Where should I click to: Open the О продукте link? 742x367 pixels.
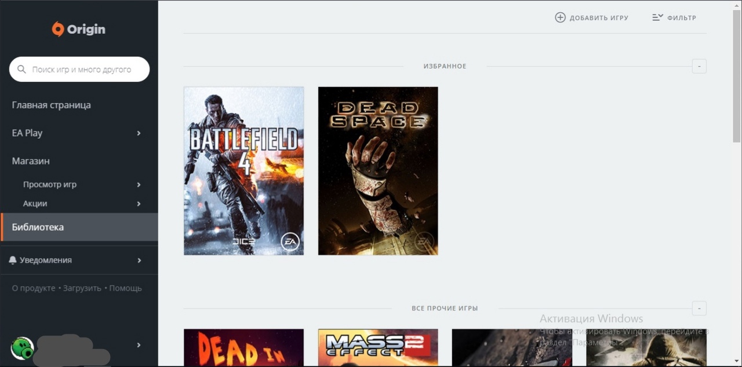[34, 288]
